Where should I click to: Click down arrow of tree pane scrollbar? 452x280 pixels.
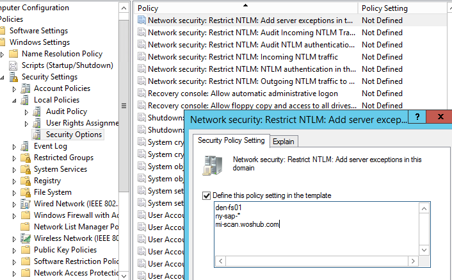click(124, 276)
